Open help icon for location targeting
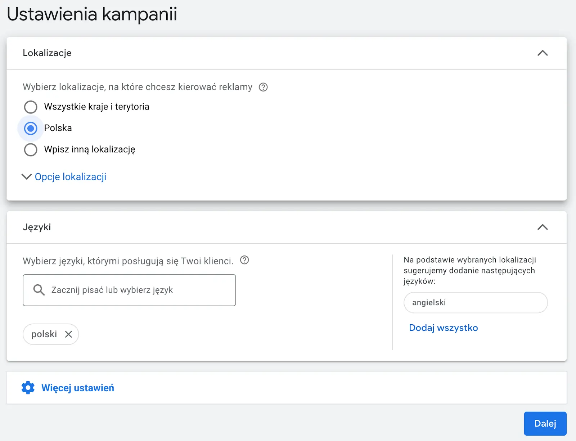Screen dimensions: 576x441 (263, 87)
